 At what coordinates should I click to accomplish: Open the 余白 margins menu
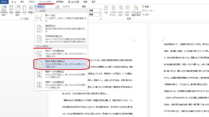click(x=11, y=11)
